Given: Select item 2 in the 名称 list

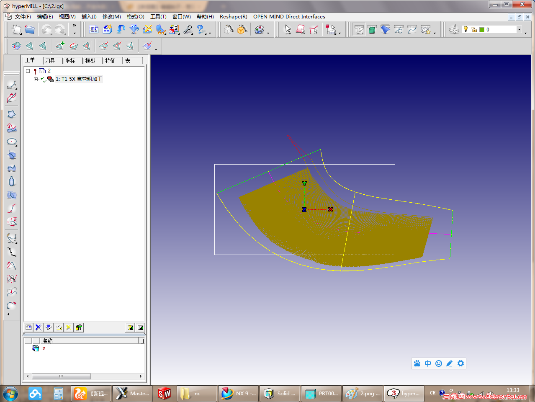Looking at the screenshot, I should pyautogui.click(x=44, y=348).
